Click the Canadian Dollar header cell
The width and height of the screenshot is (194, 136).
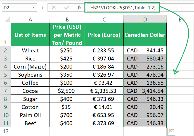coord(145,35)
